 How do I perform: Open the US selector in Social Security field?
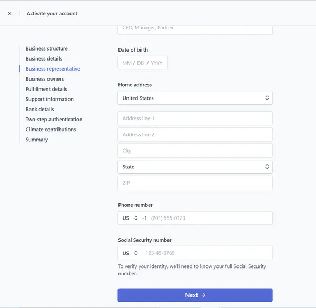(x=130, y=253)
